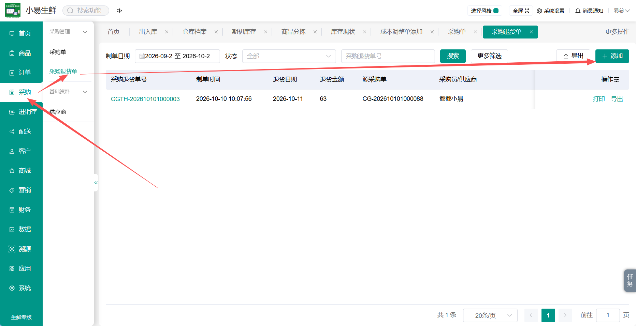Viewport: 636px width, 326px height.
Task: Toggle the 选择风格 color swatch
Action: tap(496, 11)
